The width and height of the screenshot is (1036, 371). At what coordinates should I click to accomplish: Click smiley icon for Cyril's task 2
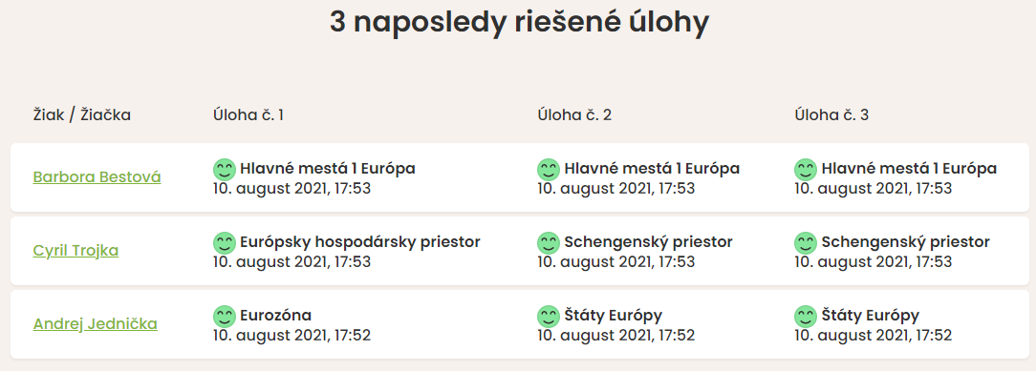click(x=549, y=243)
